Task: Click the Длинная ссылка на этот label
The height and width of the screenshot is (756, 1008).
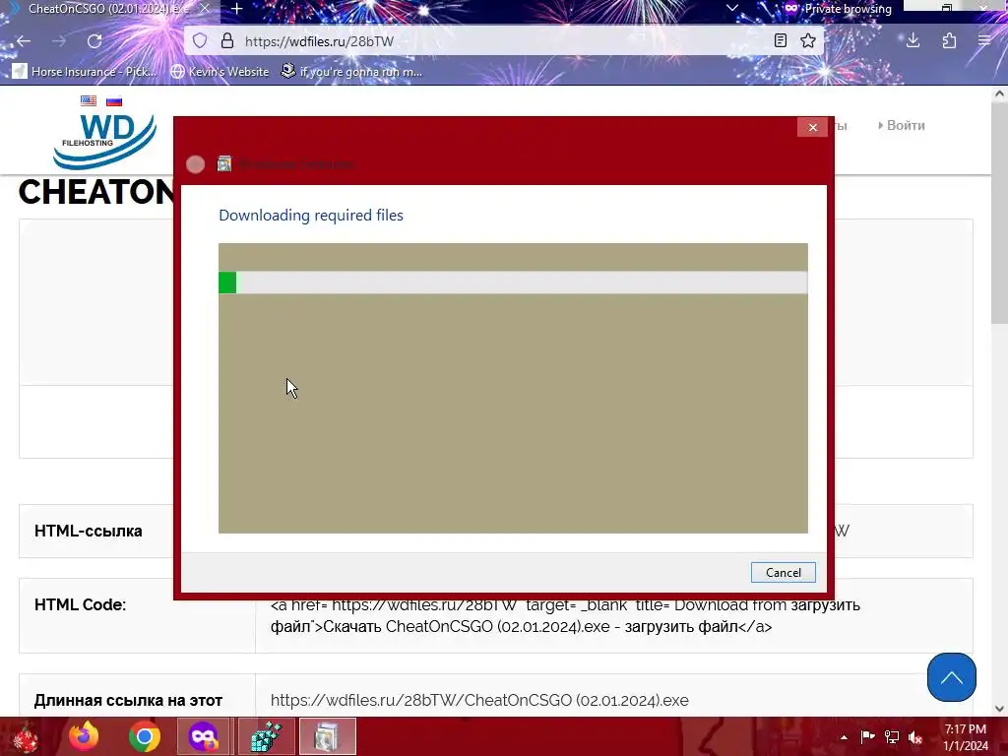Action: pos(128,700)
